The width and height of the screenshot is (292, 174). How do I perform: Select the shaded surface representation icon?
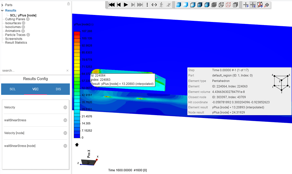click(178, 5)
